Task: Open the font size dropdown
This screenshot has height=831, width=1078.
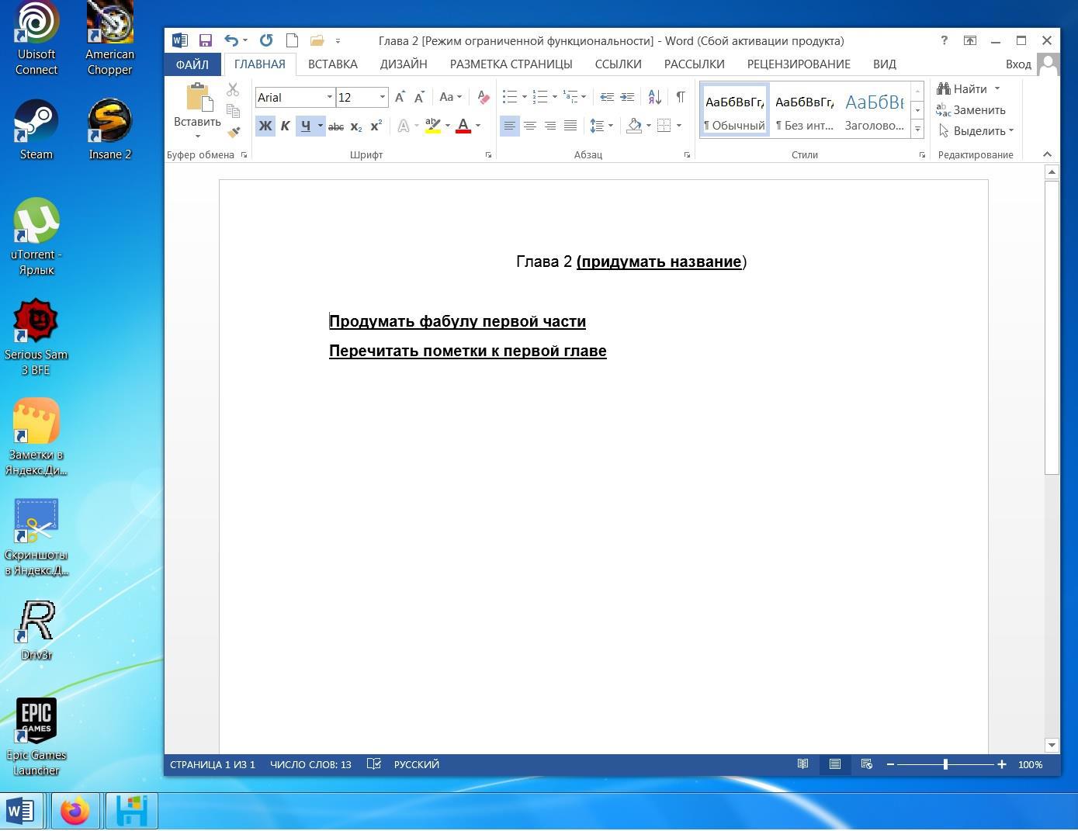Action: pos(382,97)
